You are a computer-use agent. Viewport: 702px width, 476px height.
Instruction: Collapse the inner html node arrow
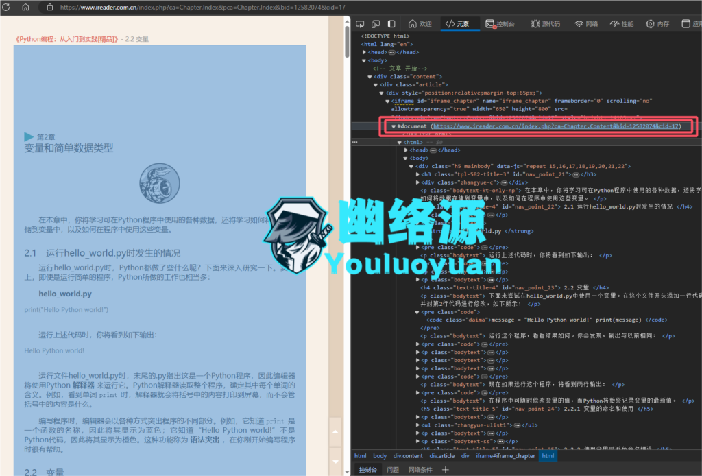tap(400, 143)
